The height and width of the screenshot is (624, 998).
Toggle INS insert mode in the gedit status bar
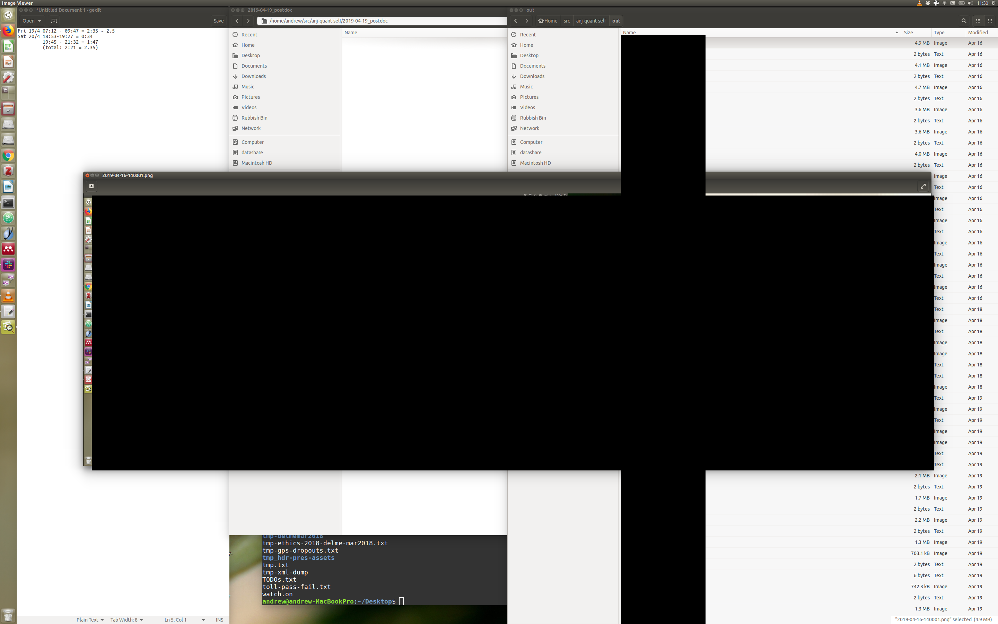click(219, 619)
